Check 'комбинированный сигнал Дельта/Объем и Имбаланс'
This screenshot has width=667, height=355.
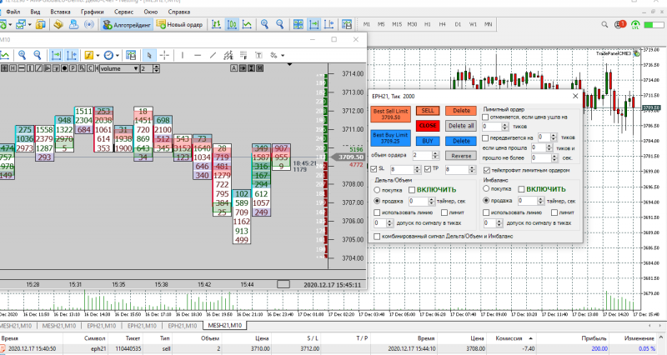click(x=377, y=236)
